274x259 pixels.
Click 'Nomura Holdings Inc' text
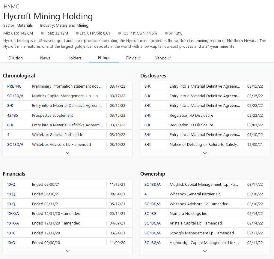click(x=188, y=213)
